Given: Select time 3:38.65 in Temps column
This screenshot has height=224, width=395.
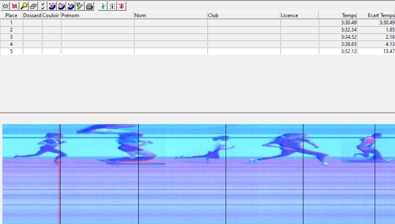Looking at the screenshot, I should 349,44.
